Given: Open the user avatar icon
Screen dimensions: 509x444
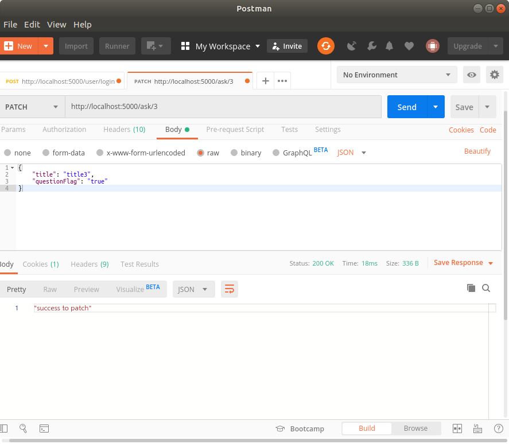Looking at the screenshot, I should 432,46.
